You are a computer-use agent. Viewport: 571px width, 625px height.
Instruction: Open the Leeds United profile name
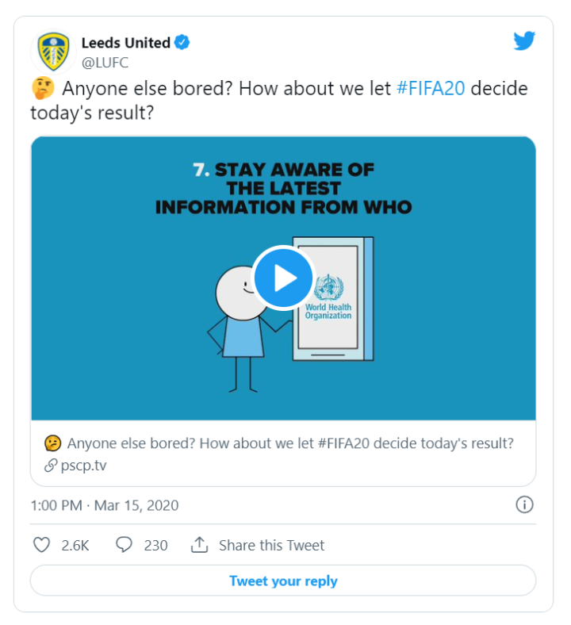(x=125, y=43)
